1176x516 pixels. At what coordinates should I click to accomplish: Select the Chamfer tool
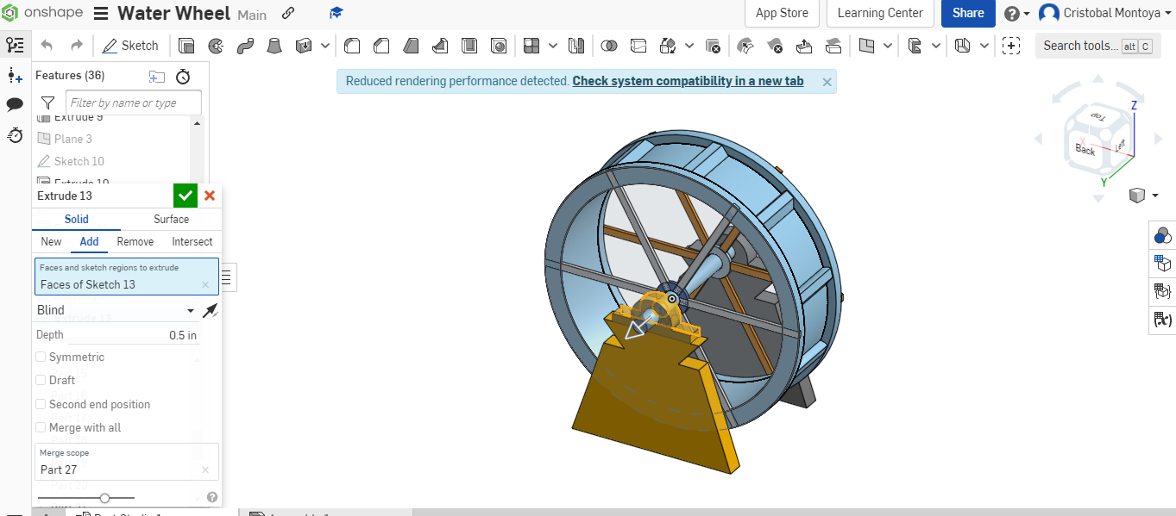[x=381, y=46]
